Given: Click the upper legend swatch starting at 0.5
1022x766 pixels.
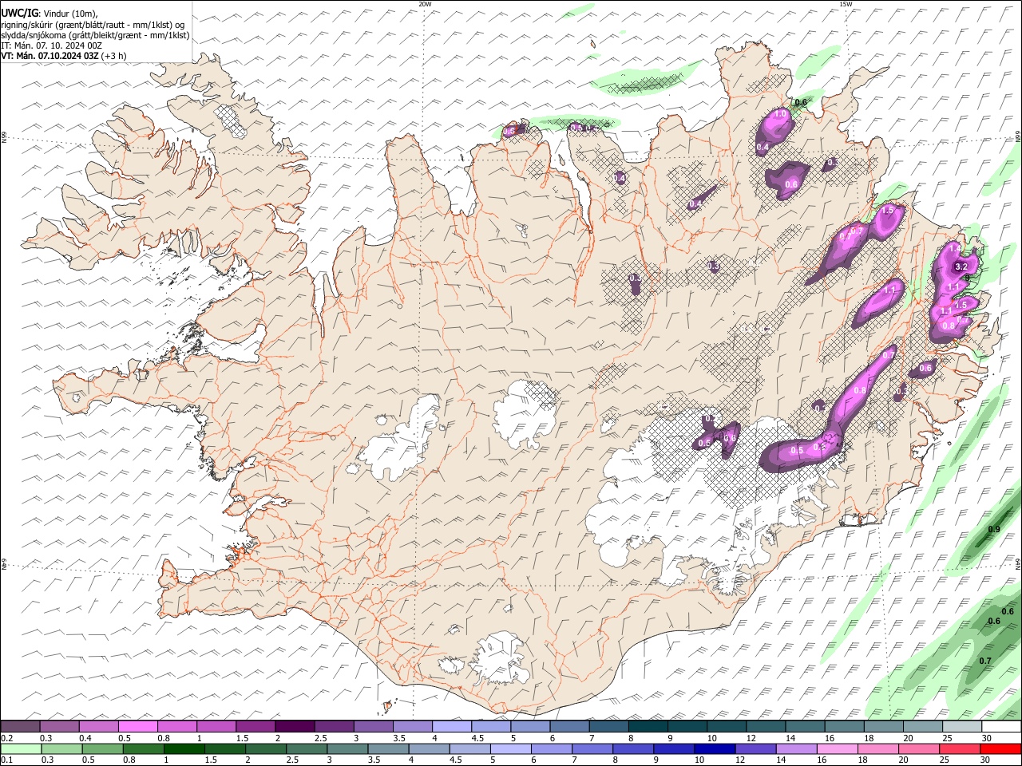Looking at the screenshot, I should click(x=138, y=726).
